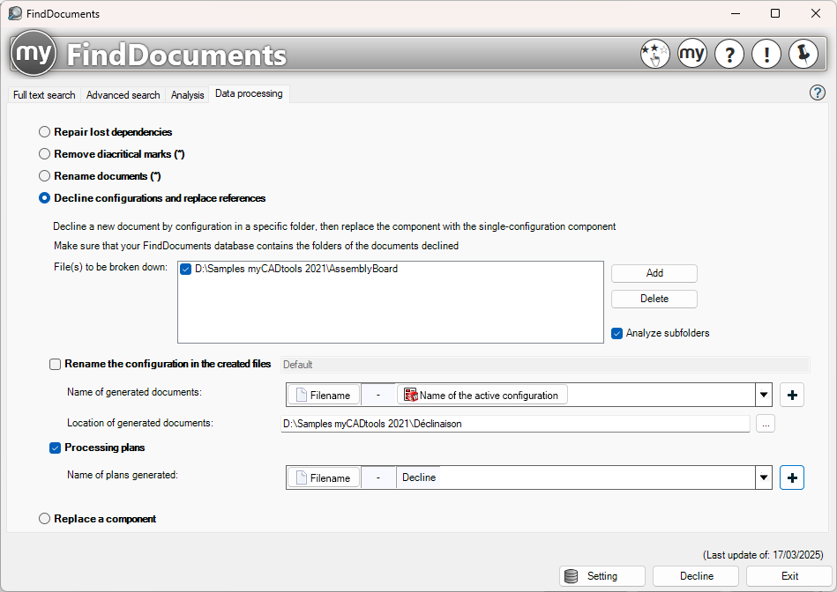Expand the generated documents name dropdown
This screenshot has height=592, width=837.
(x=764, y=395)
